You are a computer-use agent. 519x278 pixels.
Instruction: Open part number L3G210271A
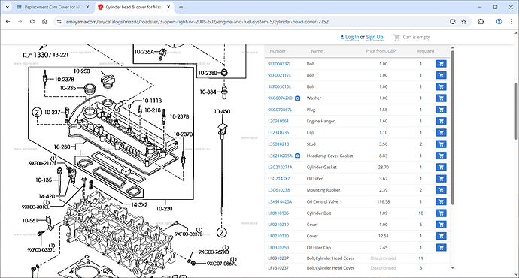point(280,168)
